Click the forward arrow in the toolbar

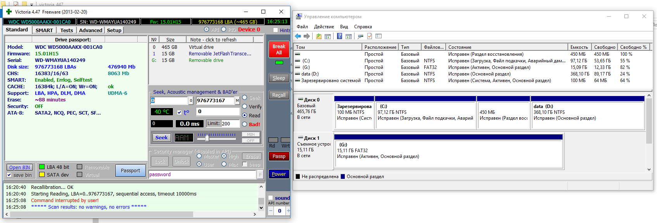[x=307, y=36]
